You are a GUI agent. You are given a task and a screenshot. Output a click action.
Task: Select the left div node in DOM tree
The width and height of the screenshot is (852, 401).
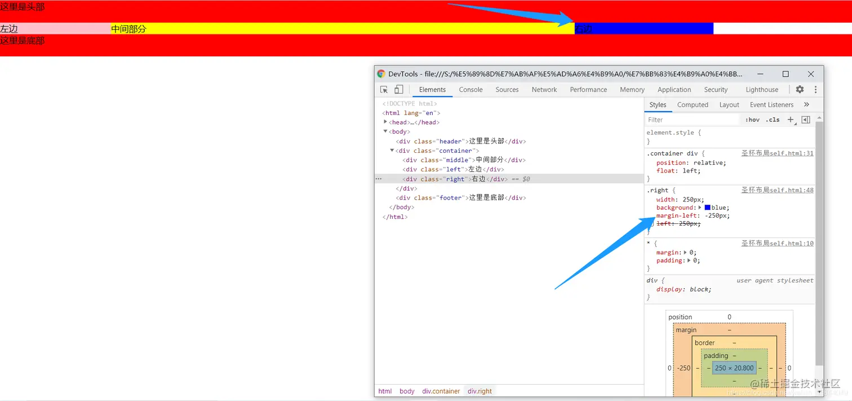pyautogui.click(x=453, y=169)
